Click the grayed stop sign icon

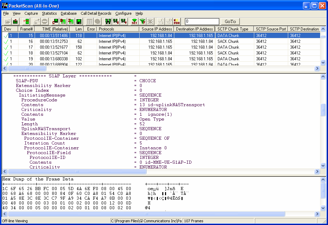[45, 22]
